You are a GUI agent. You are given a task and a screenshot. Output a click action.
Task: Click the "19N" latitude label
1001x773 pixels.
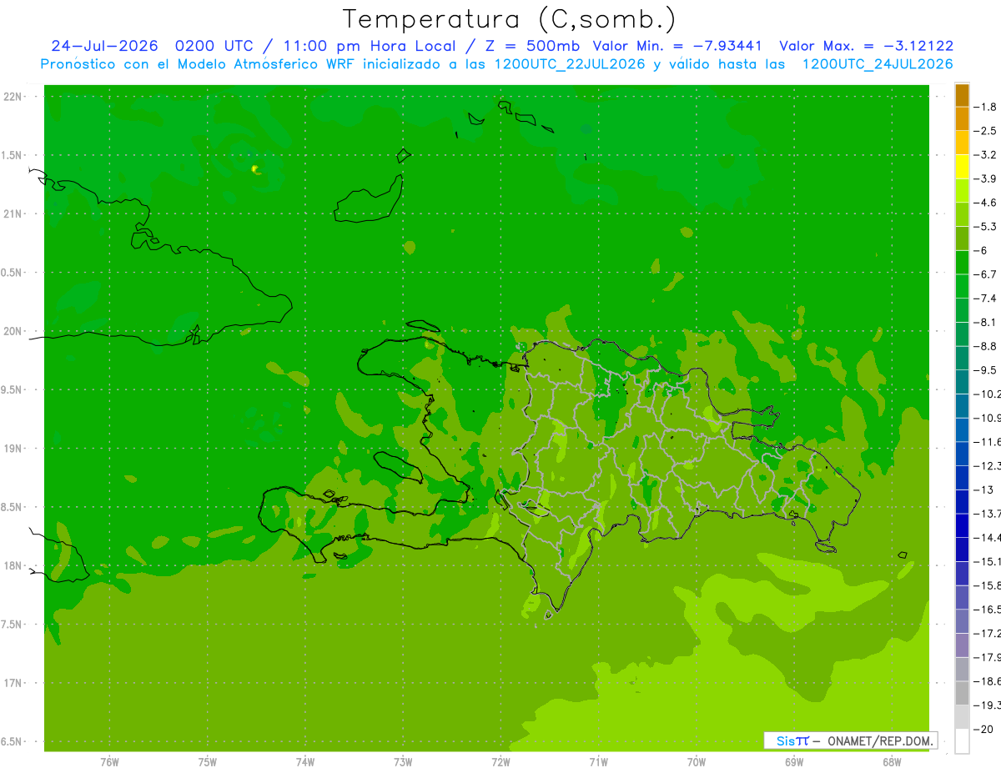[x=13, y=449]
